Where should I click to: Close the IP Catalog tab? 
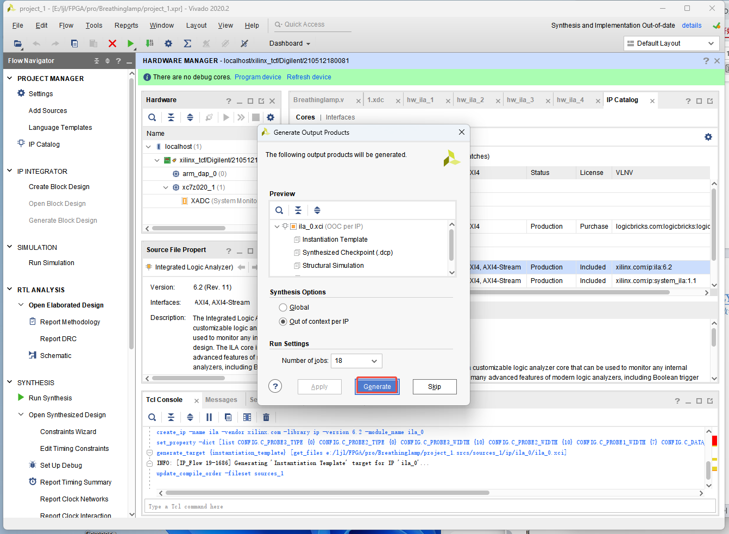pos(652,100)
